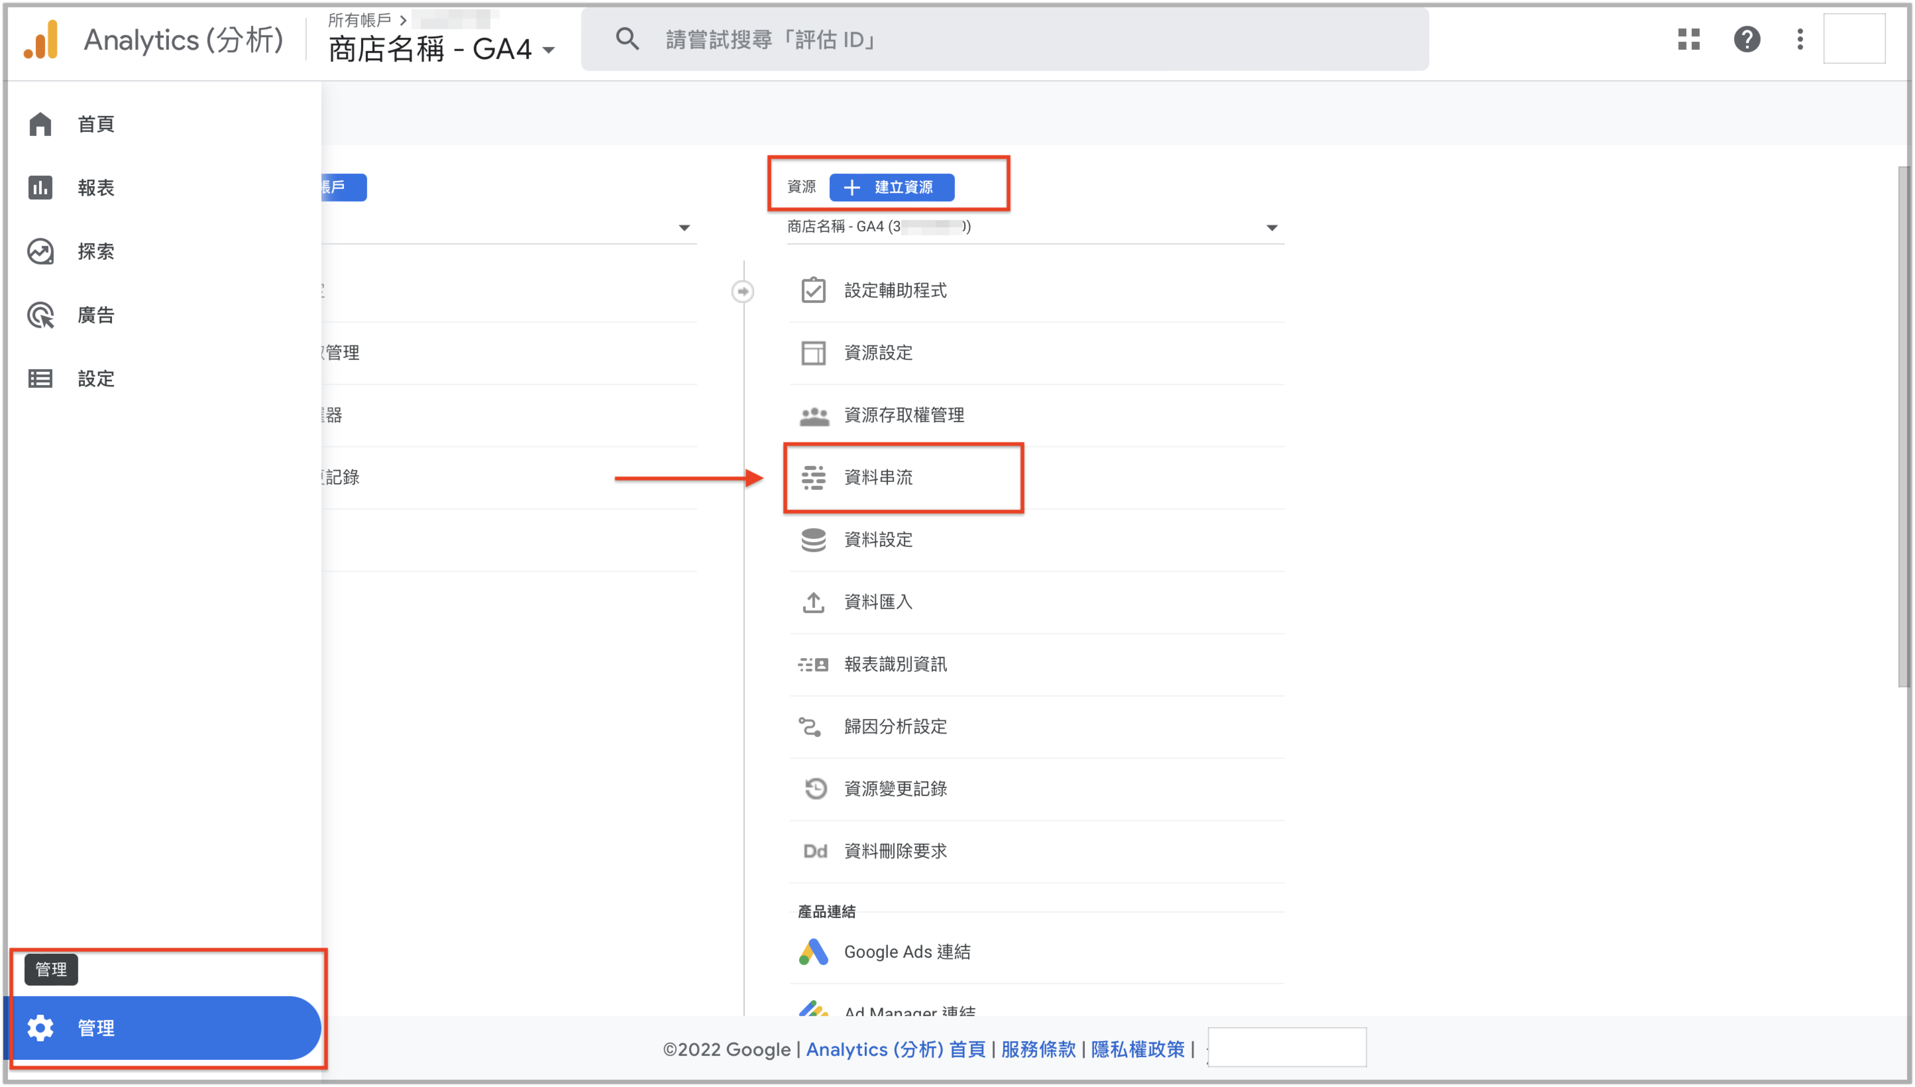Click the Google Ads 連結 logo icon
1915x1087 pixels.
[x=813, y=952]
